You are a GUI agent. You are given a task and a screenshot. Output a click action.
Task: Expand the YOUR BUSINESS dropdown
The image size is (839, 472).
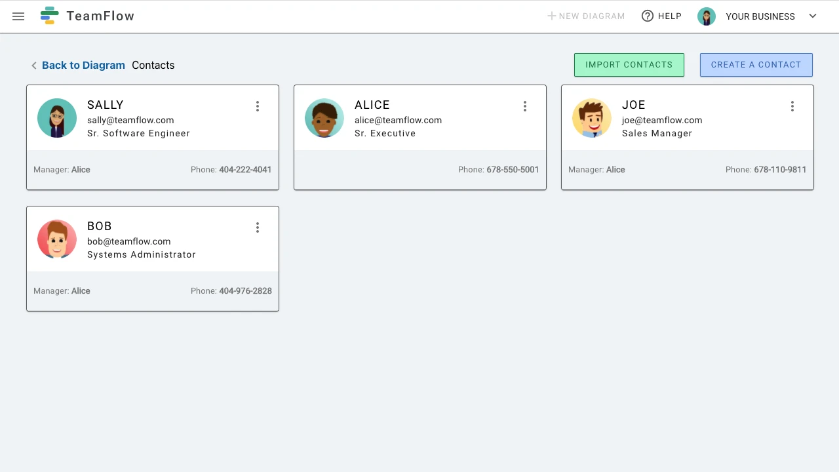pos(813,16)
